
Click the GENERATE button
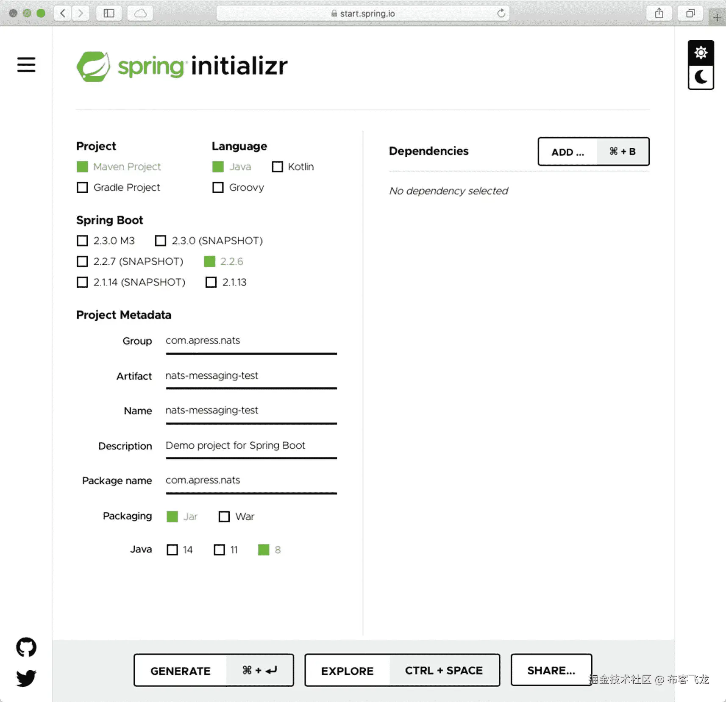214,670
